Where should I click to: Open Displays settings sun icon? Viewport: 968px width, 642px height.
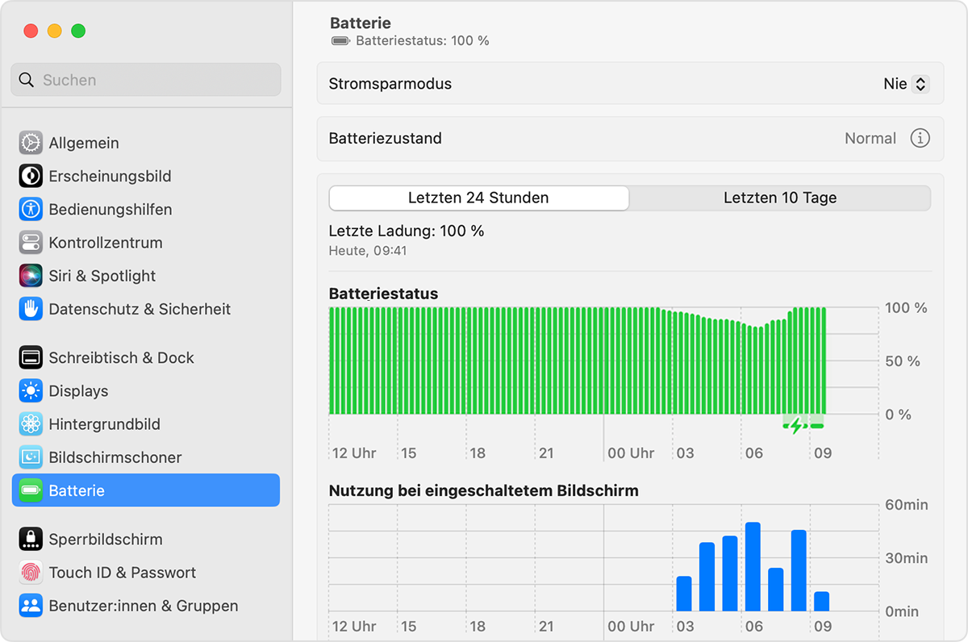(x=31, y=391)
